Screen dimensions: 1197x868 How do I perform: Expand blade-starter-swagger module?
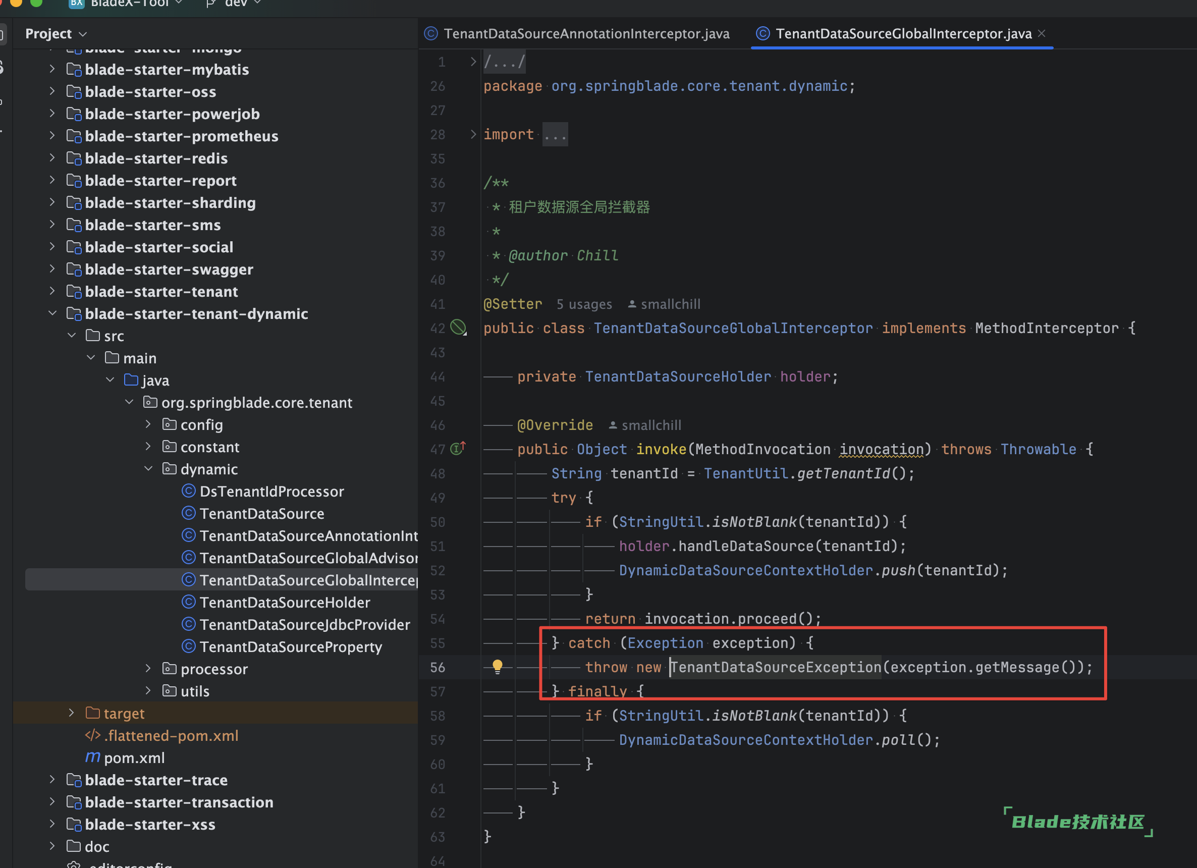click(x=51, y=268)
